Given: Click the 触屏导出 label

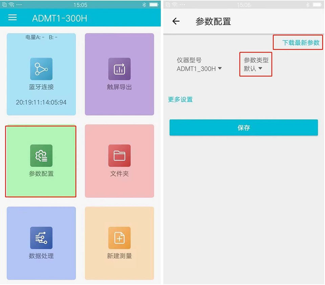Looking at the screenshot, I should click(x=120, y=87).
